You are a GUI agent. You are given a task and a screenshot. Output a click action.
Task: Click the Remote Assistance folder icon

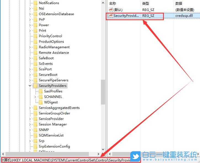click(35, 53)
